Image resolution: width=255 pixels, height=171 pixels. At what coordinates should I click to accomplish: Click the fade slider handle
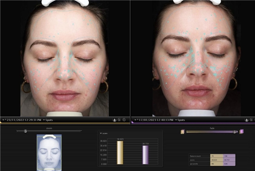pyautogui.click(x=235, y=132)
